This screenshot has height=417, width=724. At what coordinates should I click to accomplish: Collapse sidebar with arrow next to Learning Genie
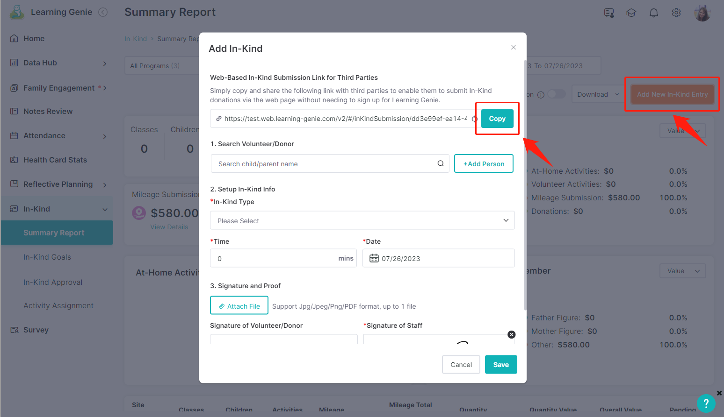click(x=103, y=12)
